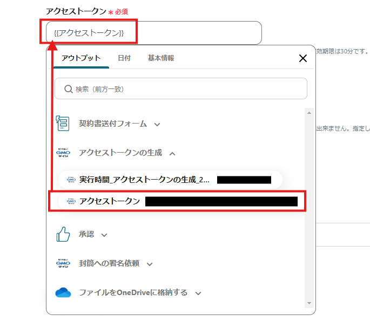Switch to the アウトプット tab

pyautogui.click(x=81, y=58)
